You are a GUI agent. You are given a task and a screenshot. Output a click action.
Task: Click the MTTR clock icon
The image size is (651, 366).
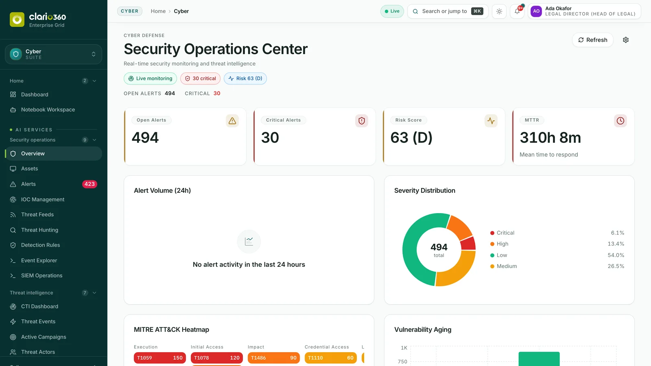coord(620,121)
